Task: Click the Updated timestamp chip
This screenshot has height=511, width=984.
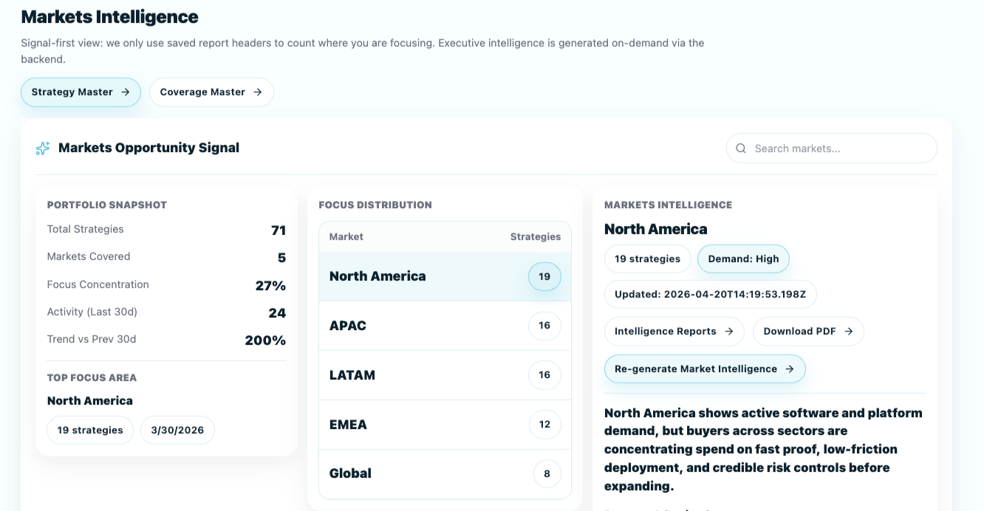Action: click(710, 294)
